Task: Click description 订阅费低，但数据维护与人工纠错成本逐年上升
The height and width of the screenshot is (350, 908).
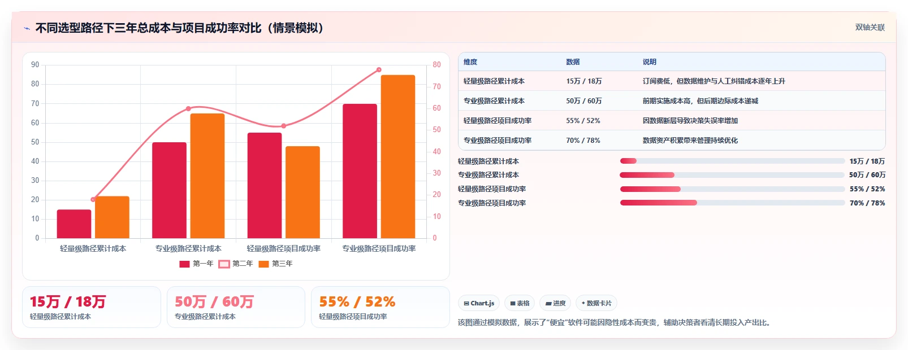Action: coord(714,81)
